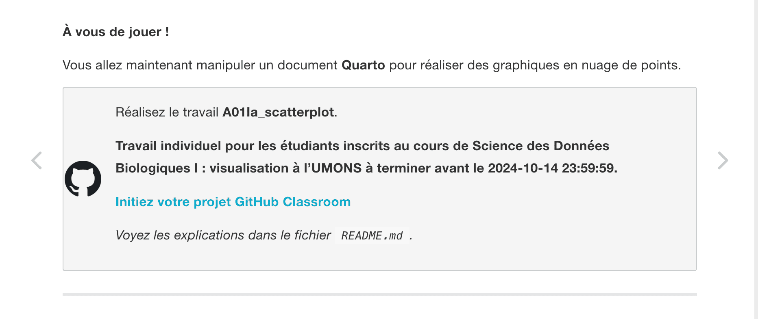Click the text Réalisez le travail
Image resolution: width=758 pixels, height=319 pixels.
167,112
